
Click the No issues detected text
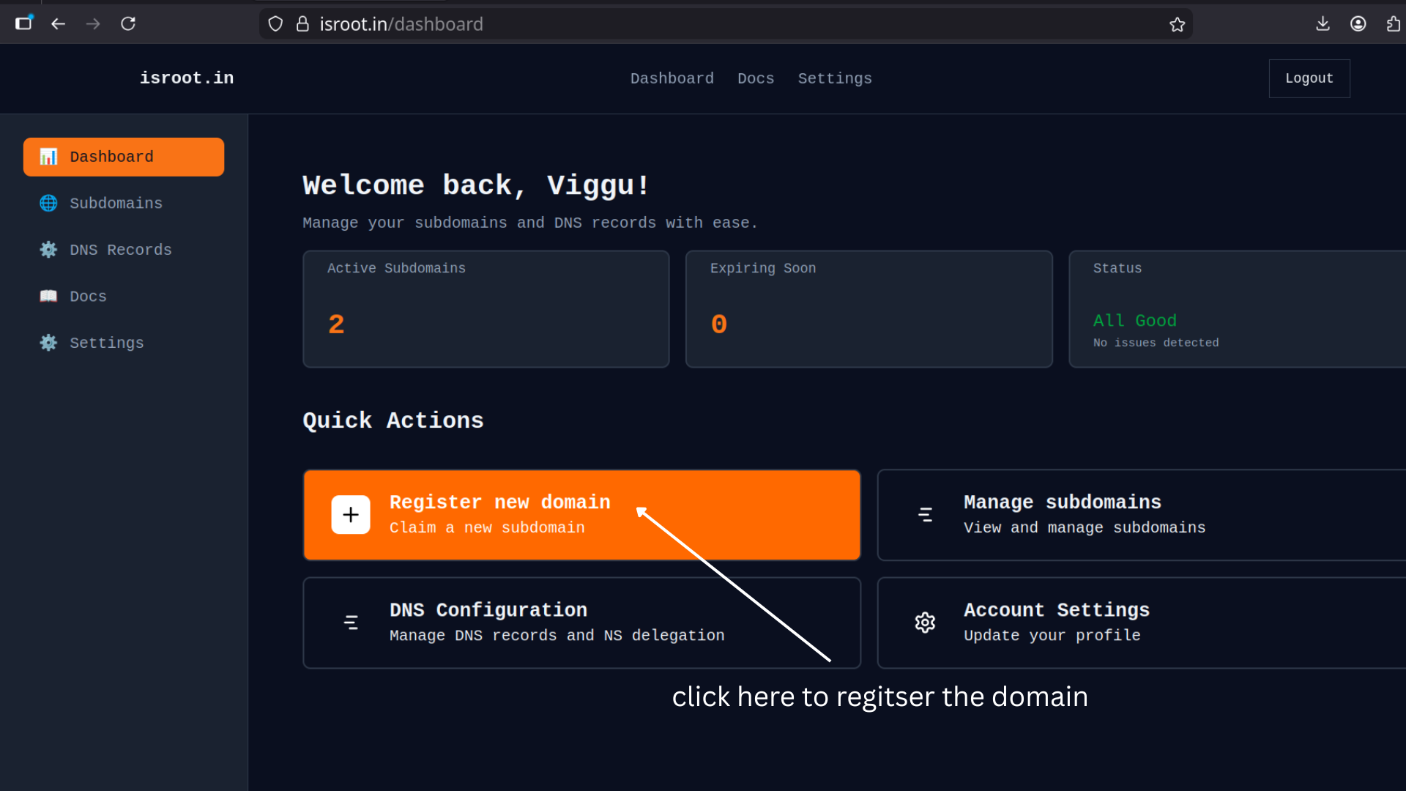1156,343
